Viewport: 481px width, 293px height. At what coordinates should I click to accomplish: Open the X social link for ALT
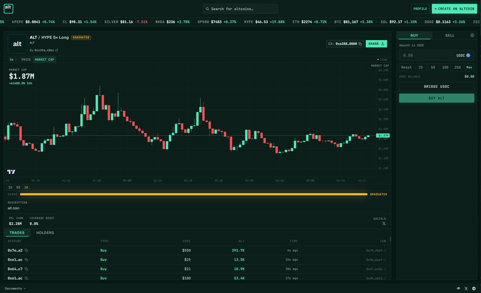[384, 224]
